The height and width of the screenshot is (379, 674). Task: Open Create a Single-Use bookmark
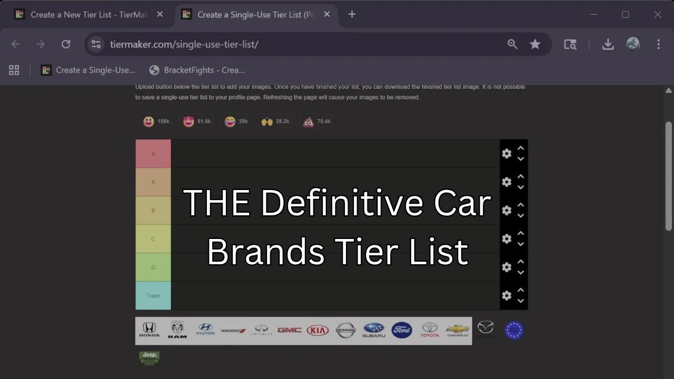[88, 70]
